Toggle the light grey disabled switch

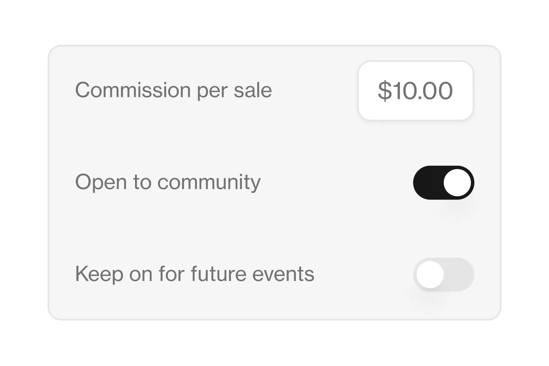click(x=443, y=274)
